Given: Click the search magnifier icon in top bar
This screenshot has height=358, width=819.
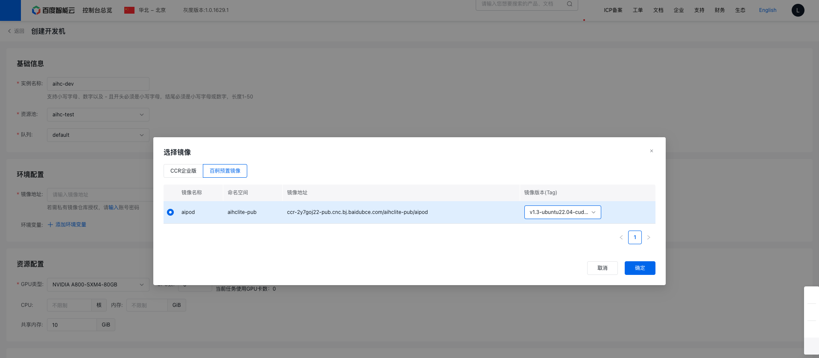Looking at the screenshot, I should 569,4.
